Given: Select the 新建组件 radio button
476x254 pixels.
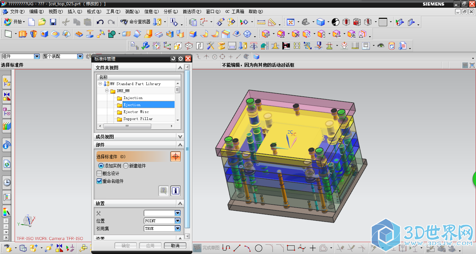Looking at the screenshot, I should (x=126, y=166).
